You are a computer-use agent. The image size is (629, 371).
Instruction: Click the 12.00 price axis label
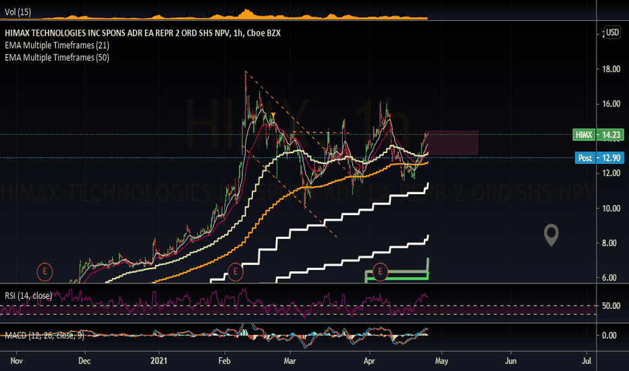611,173
